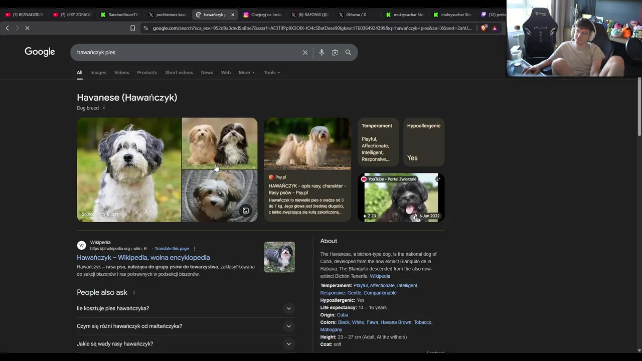Open People also ask options dots

tap(134, 292)
